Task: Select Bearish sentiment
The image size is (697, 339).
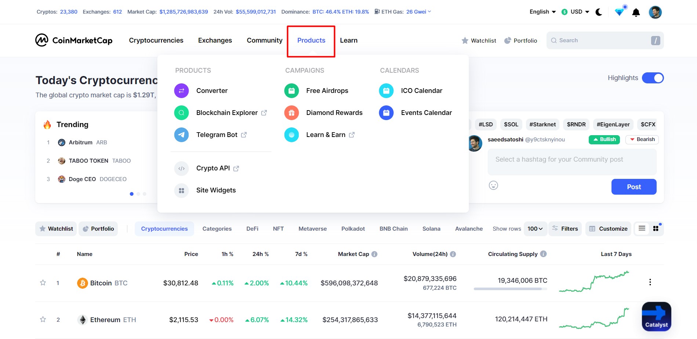Action: coord(642,140)
